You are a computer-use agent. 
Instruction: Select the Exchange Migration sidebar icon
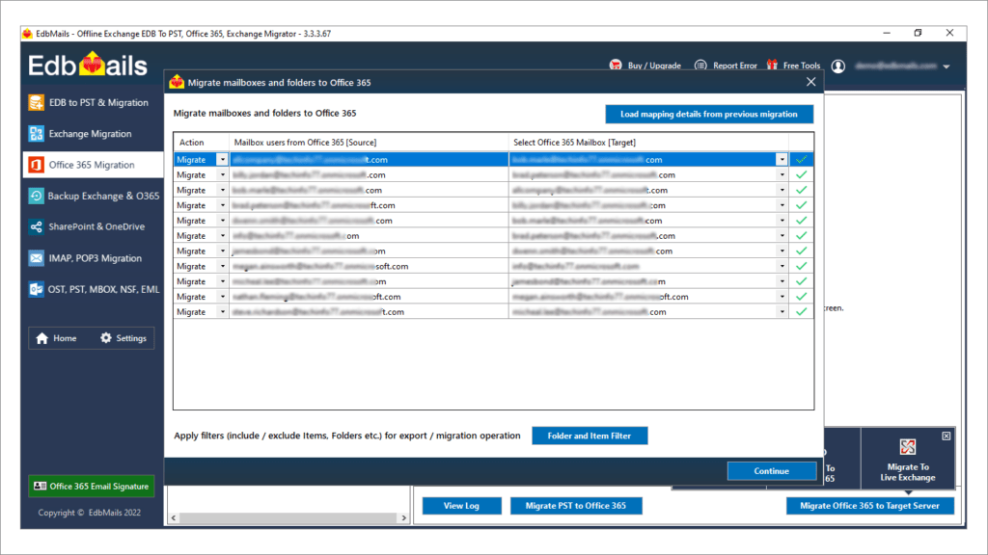36,133
